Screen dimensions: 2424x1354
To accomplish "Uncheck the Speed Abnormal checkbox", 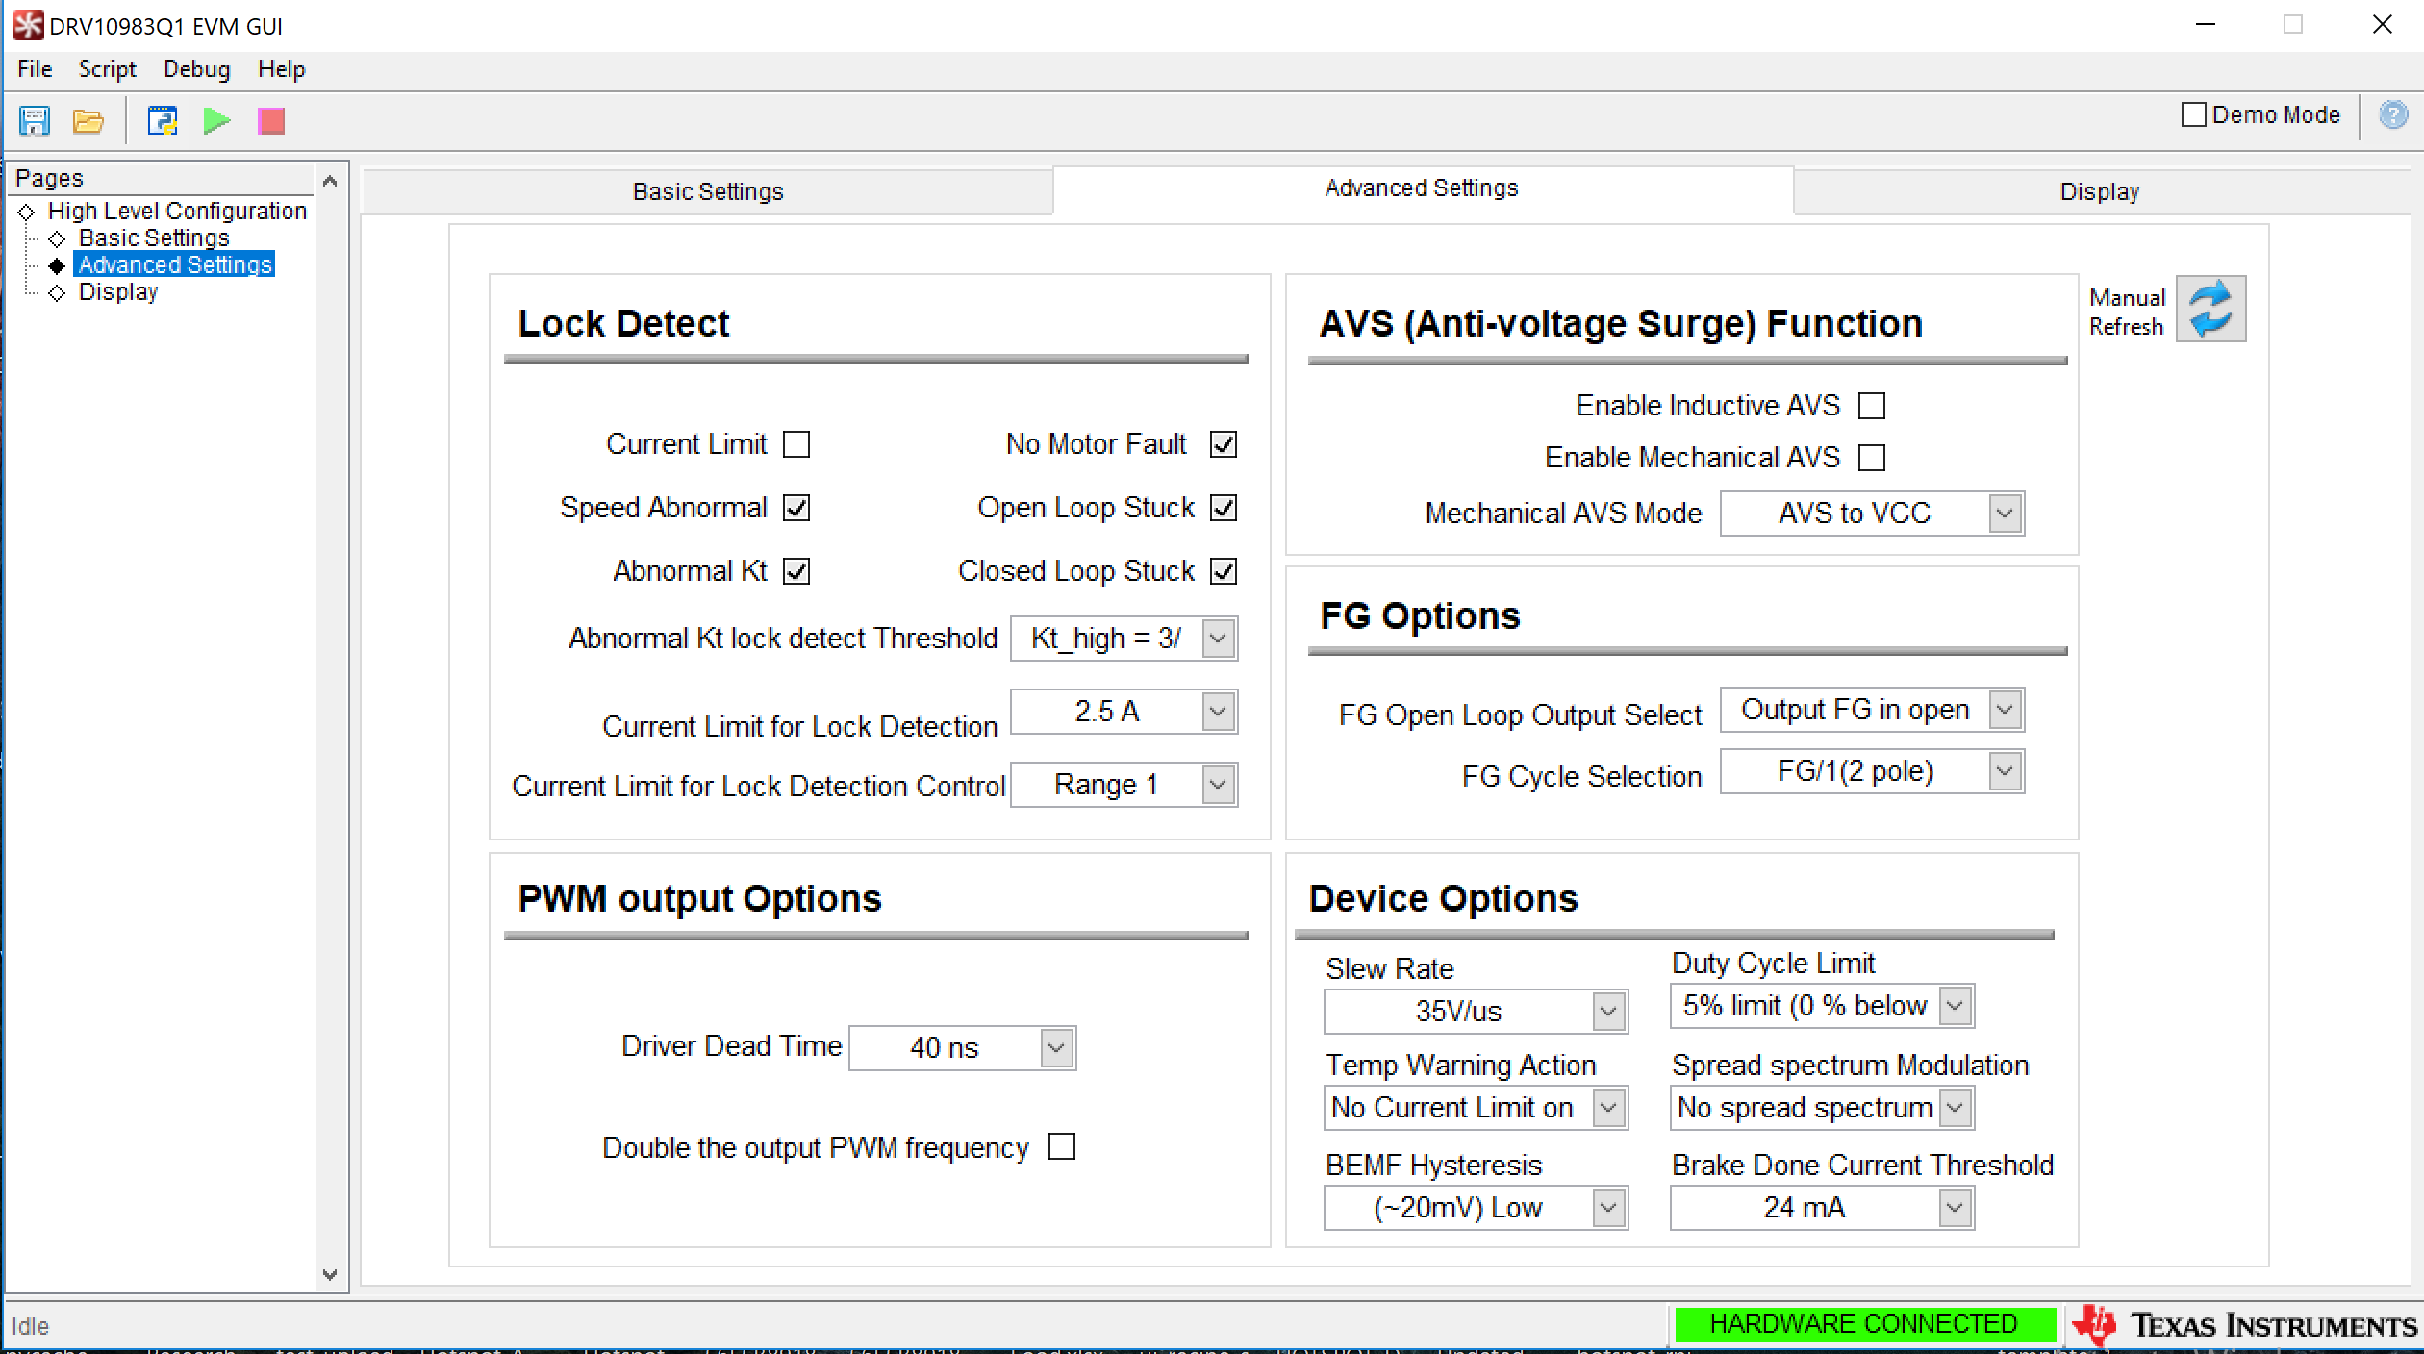I will click(x=796, y=508).
